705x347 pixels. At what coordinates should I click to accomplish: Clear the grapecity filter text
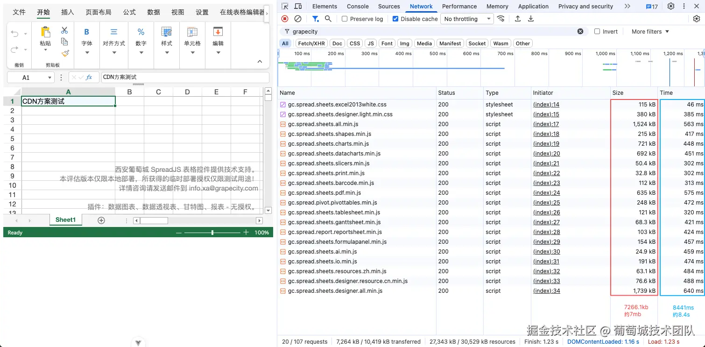(580, 31)
